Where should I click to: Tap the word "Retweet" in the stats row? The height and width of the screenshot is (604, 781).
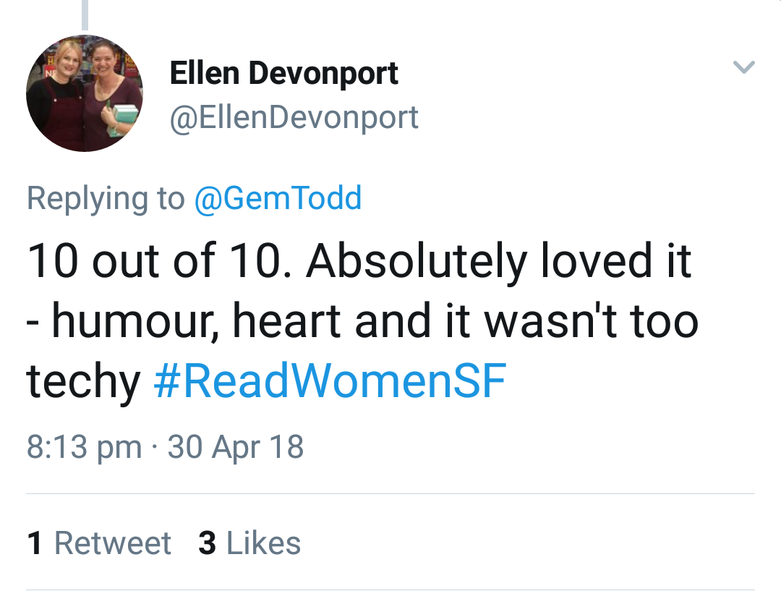113,543
